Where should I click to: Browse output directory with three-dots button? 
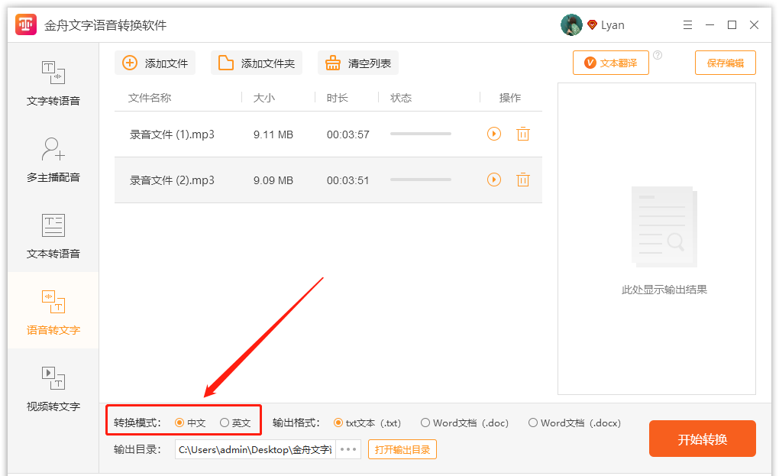pyautogui.click(x=348, y=449)
